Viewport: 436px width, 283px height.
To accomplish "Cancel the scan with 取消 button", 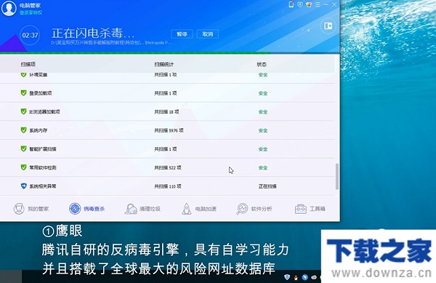I will pyautogui.click(x=207, y=34).
